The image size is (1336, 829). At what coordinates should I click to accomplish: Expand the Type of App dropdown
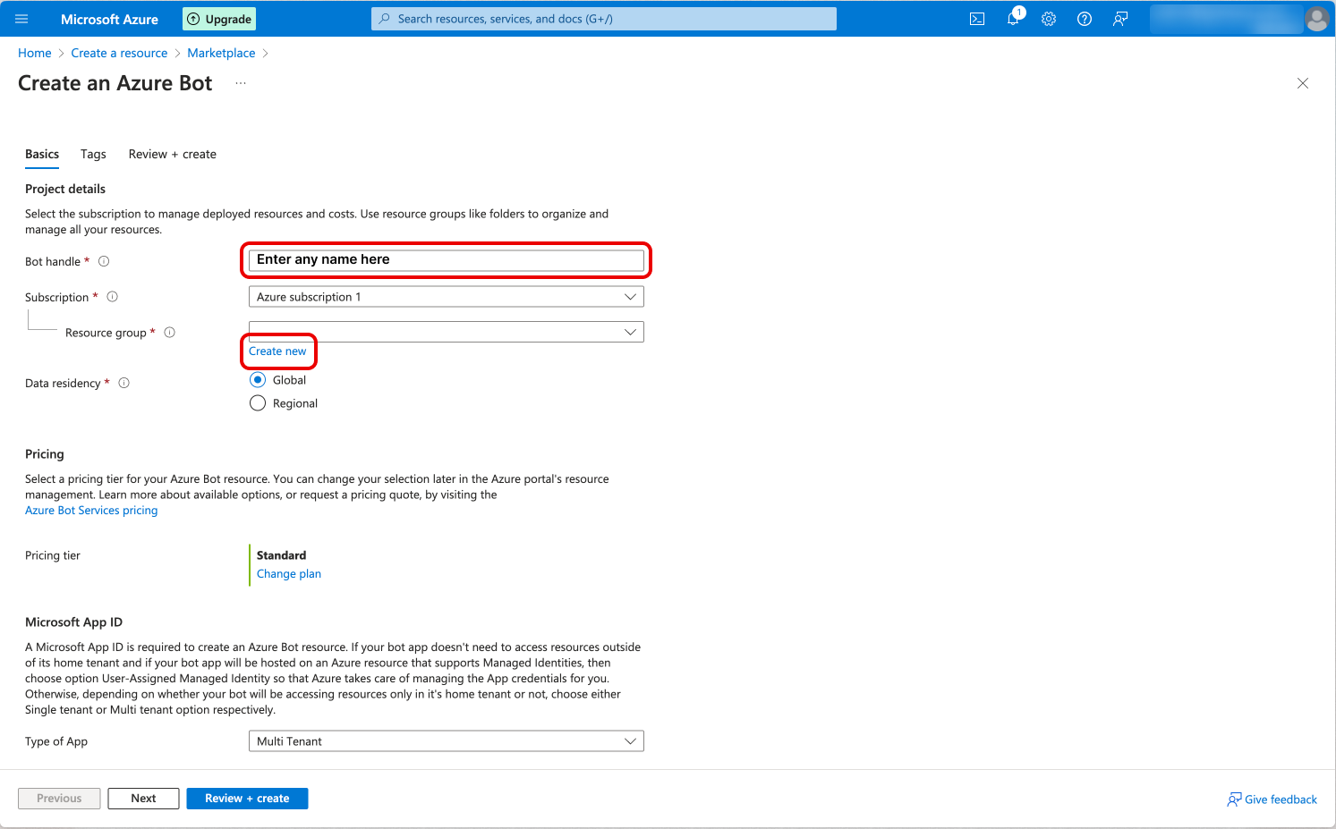tap(446, 741)
